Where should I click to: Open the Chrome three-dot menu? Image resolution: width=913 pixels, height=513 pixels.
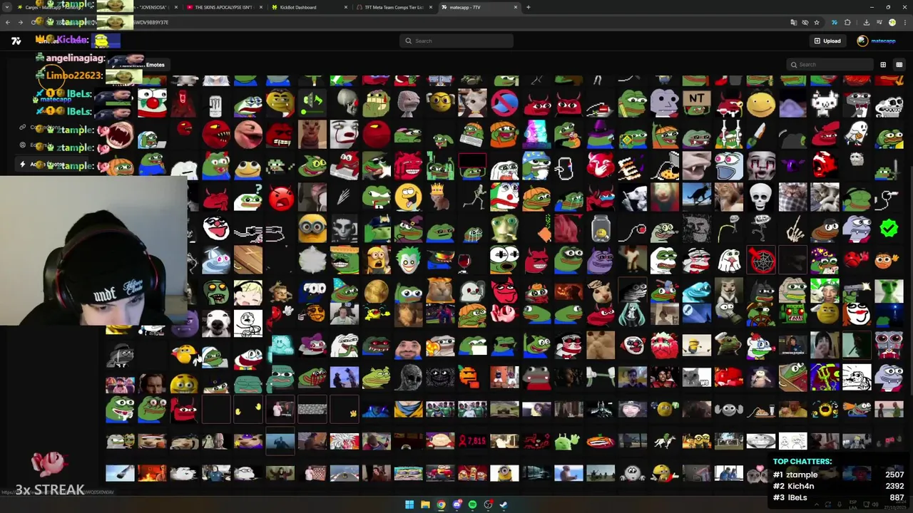(904, 22)
